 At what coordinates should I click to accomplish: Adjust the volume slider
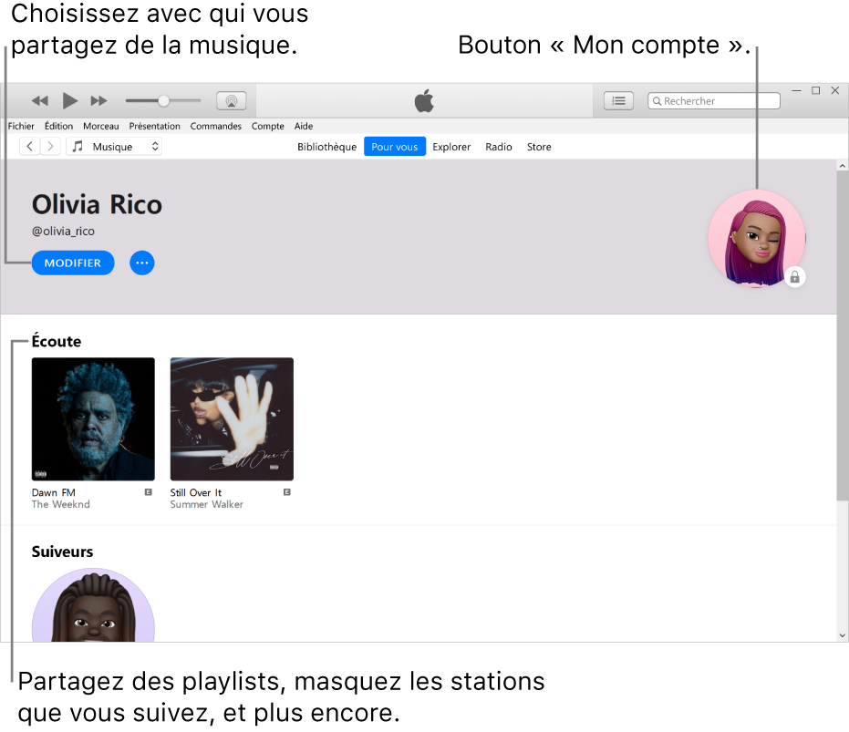[162, 100]
